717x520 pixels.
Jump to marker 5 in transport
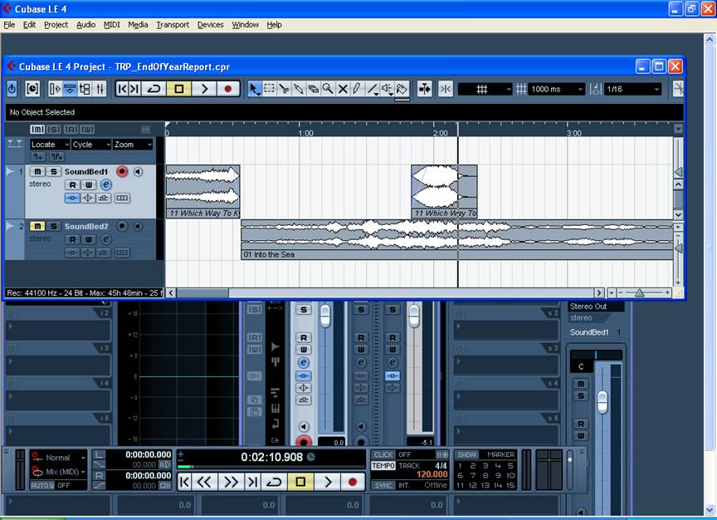[x=510, y=465]
